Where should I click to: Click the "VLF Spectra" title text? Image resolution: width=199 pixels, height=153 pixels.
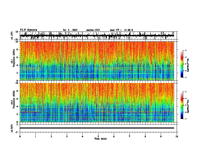(29, 30)
